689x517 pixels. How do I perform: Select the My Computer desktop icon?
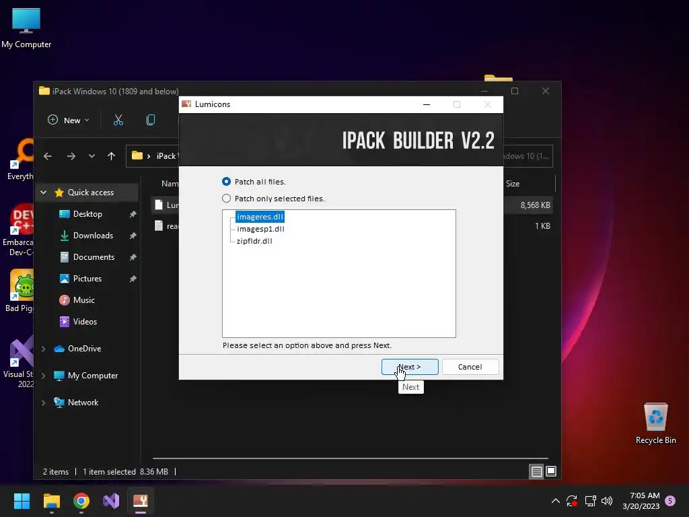pos(26,28)
